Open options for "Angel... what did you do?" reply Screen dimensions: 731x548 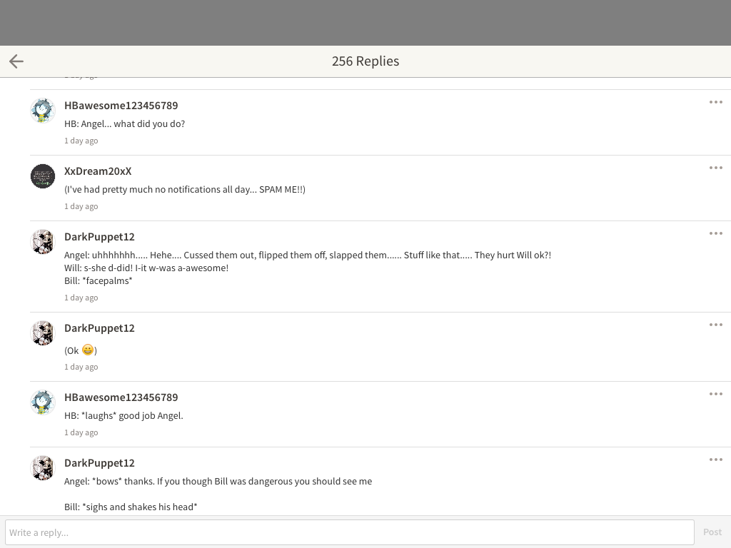click(715, 102)
